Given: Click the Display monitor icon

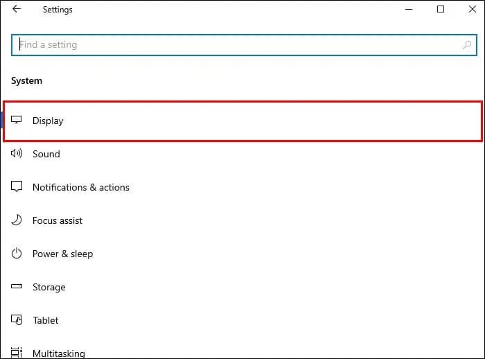Looking at the screenshot, I should pos(17,120).
